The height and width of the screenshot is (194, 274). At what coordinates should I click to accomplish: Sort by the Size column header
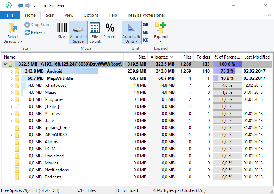click(x=136, y=57)
